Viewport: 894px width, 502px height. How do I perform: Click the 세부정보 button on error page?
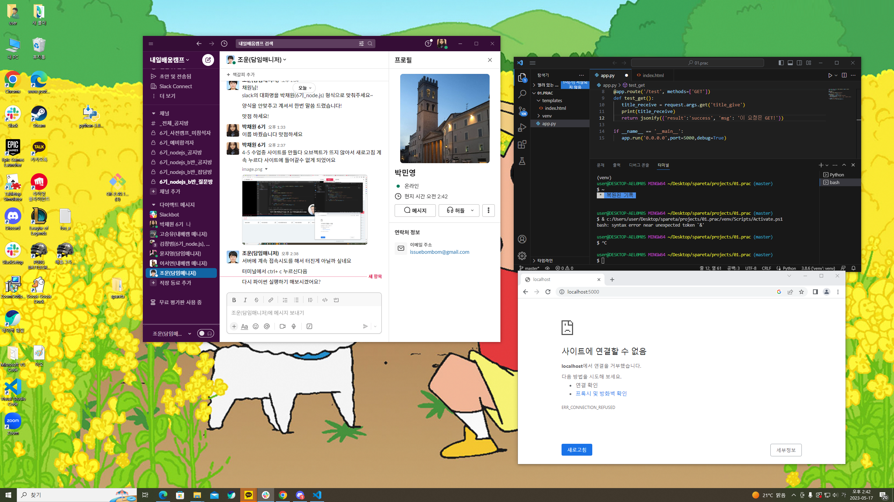pyautogui.click(x=786, y=450)
